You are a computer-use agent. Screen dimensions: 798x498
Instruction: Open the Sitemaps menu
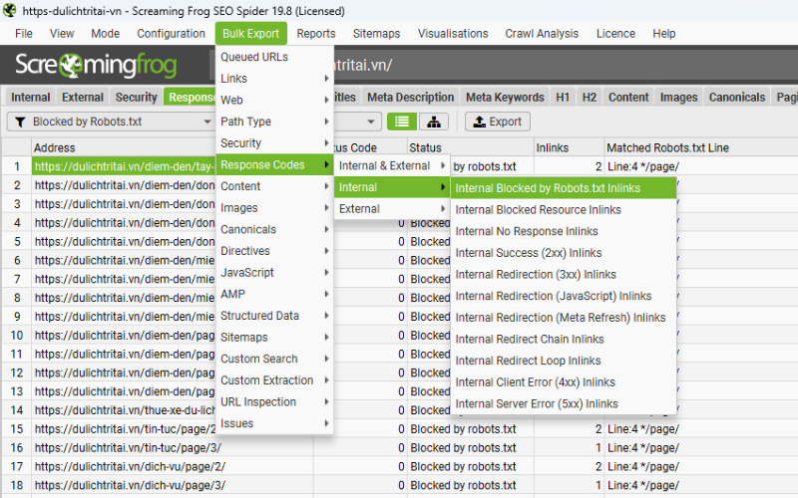(x=377, y=34)
